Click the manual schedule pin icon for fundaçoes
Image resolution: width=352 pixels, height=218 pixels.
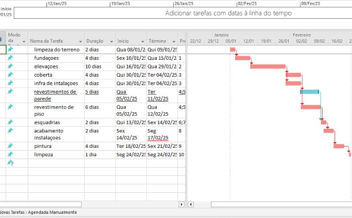coord(10,58)
